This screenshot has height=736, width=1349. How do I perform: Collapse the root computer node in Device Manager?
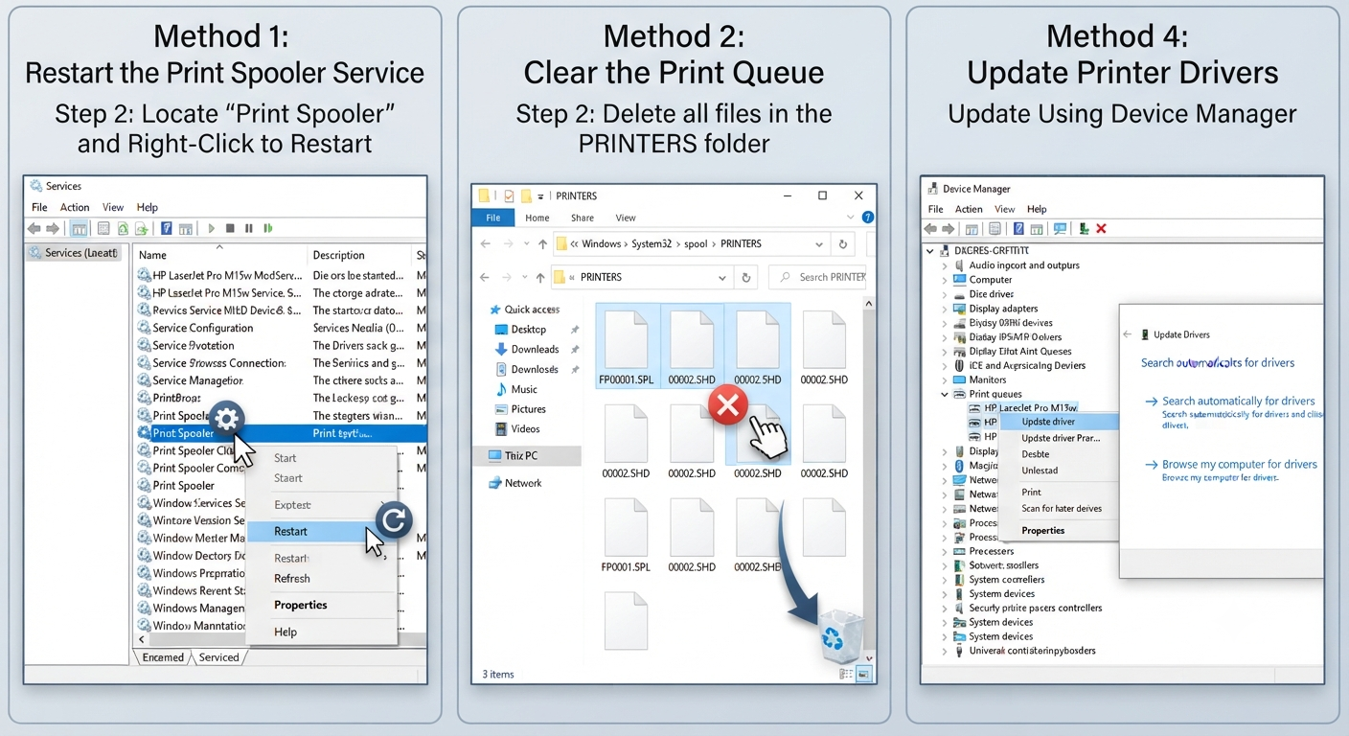tap(930, 251)
